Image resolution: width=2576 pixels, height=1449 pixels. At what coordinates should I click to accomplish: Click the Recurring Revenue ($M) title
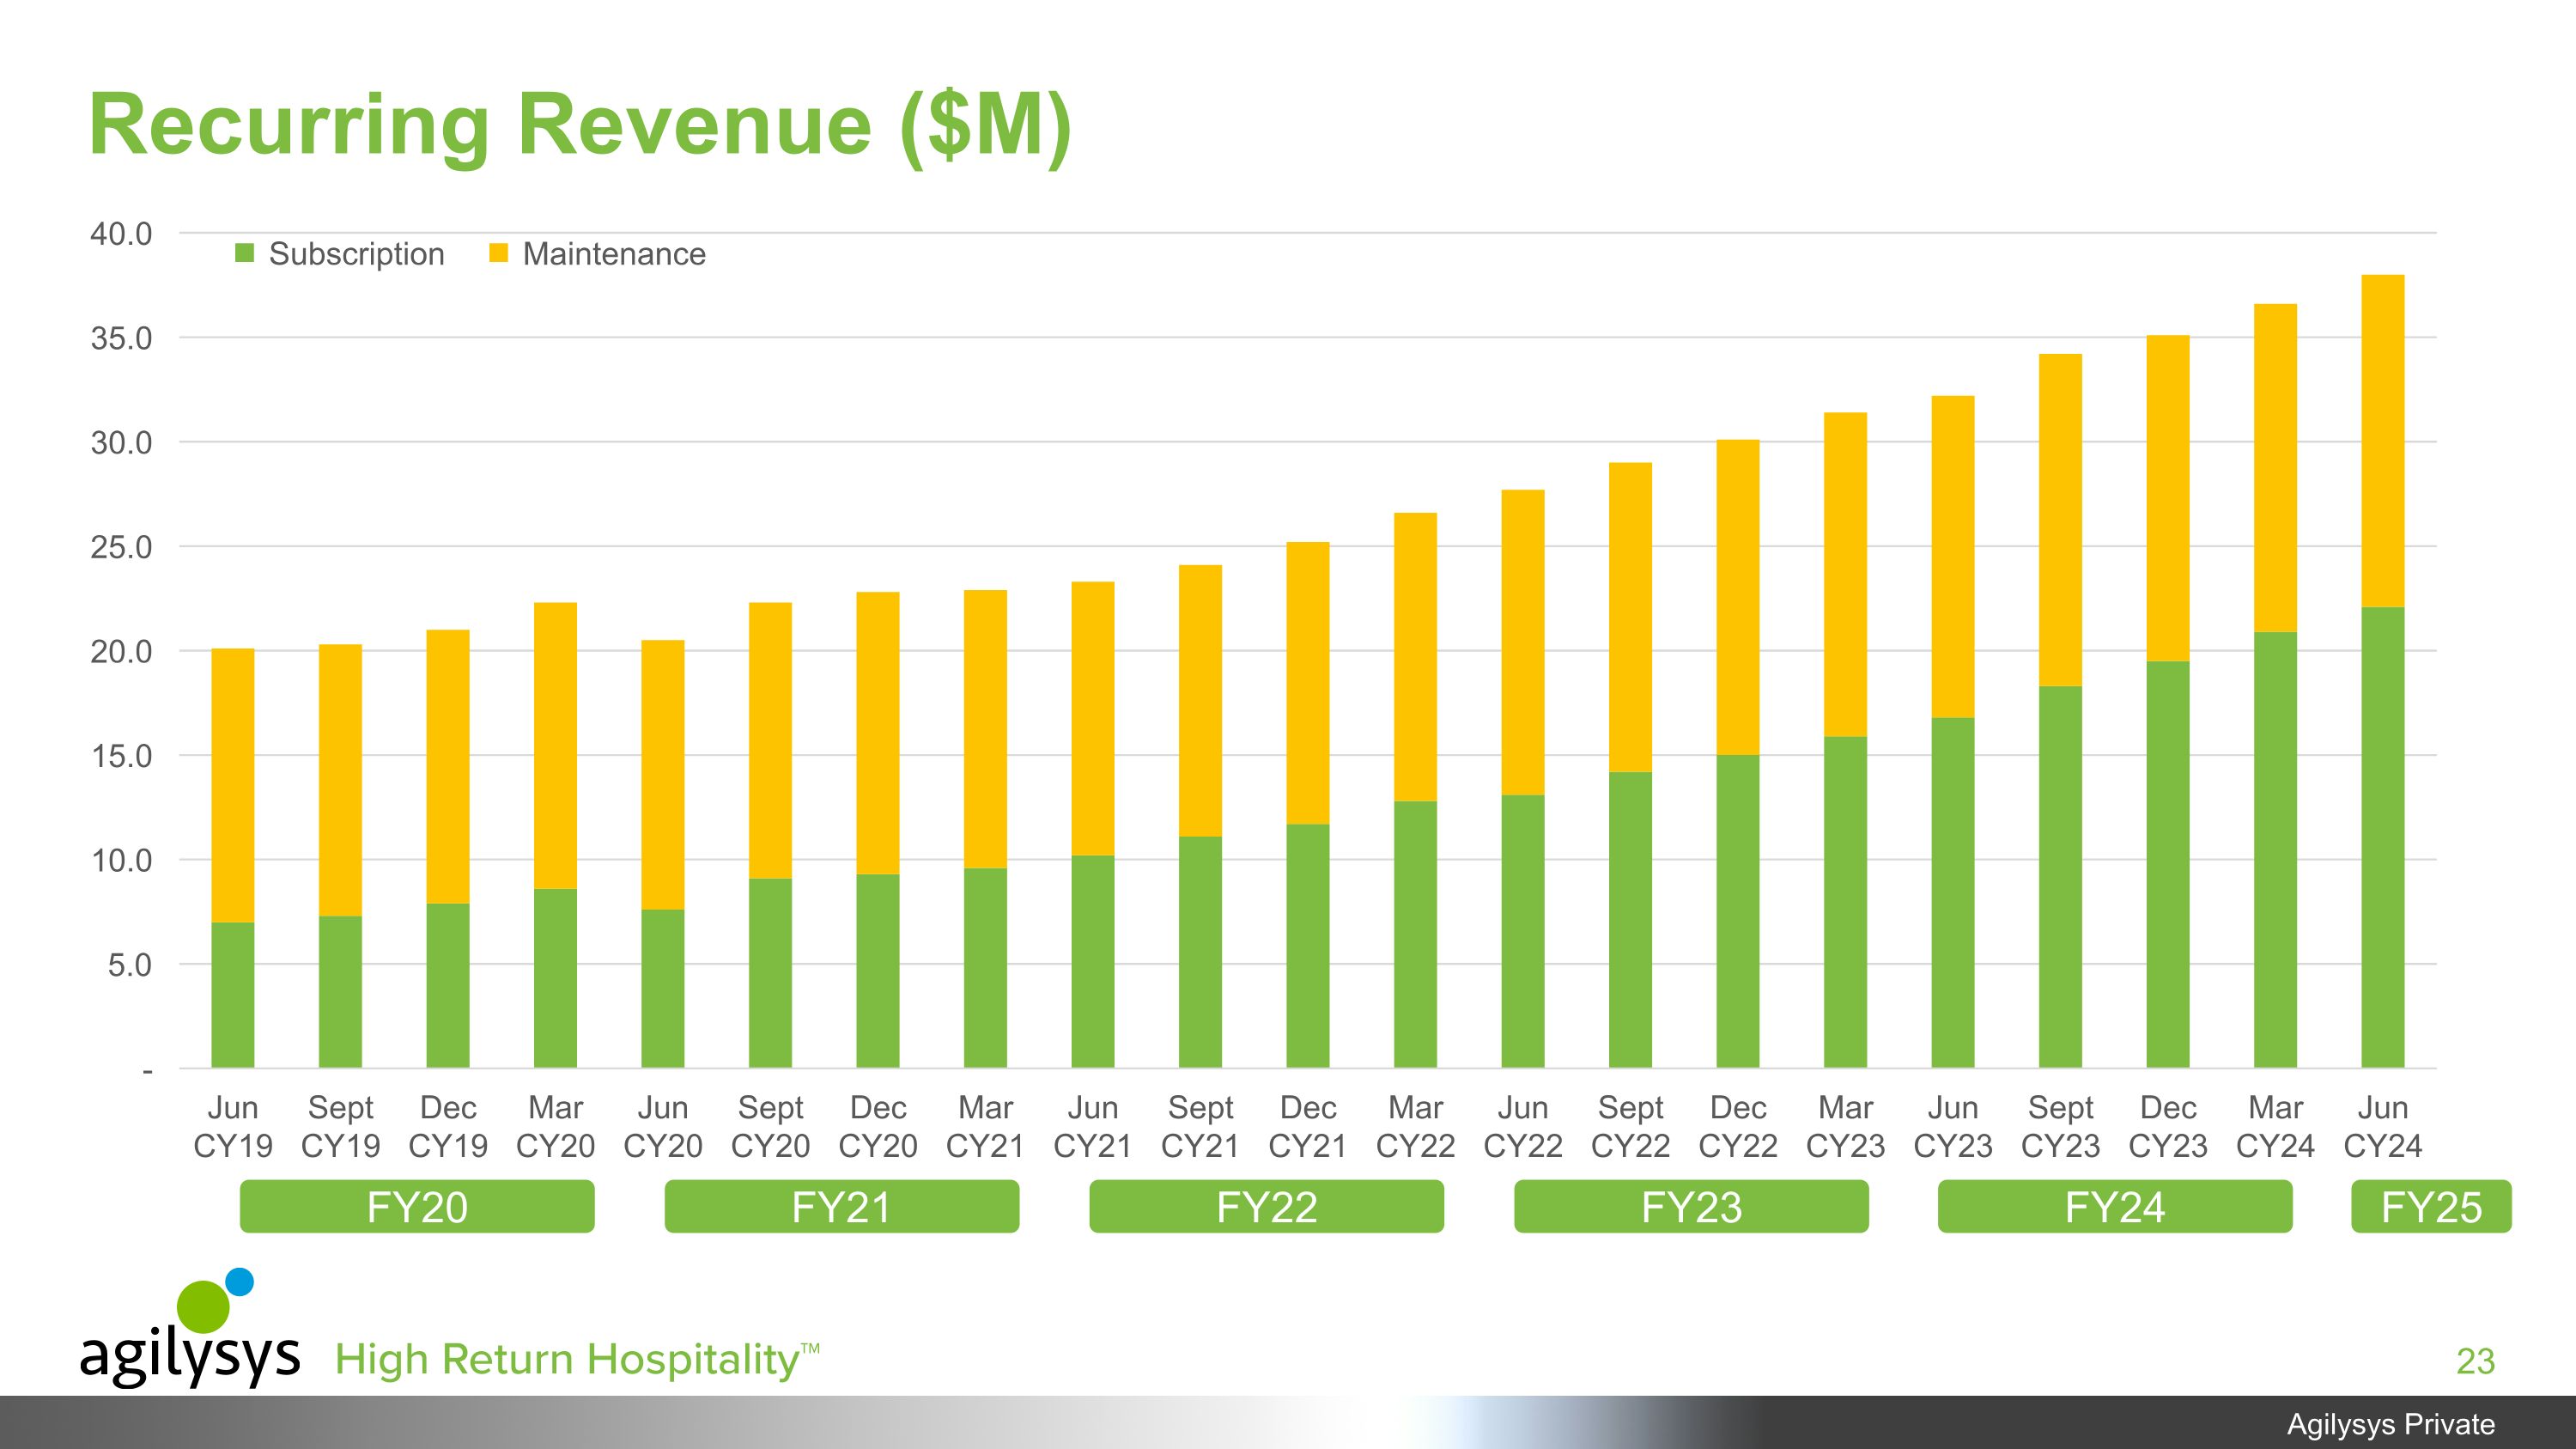tap(580, 125)
